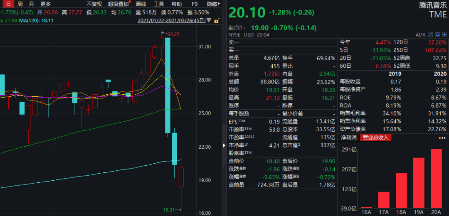The image size is (449, 216).
Task: Toggle the chart lock icon
Action: [x=217, y=20]
